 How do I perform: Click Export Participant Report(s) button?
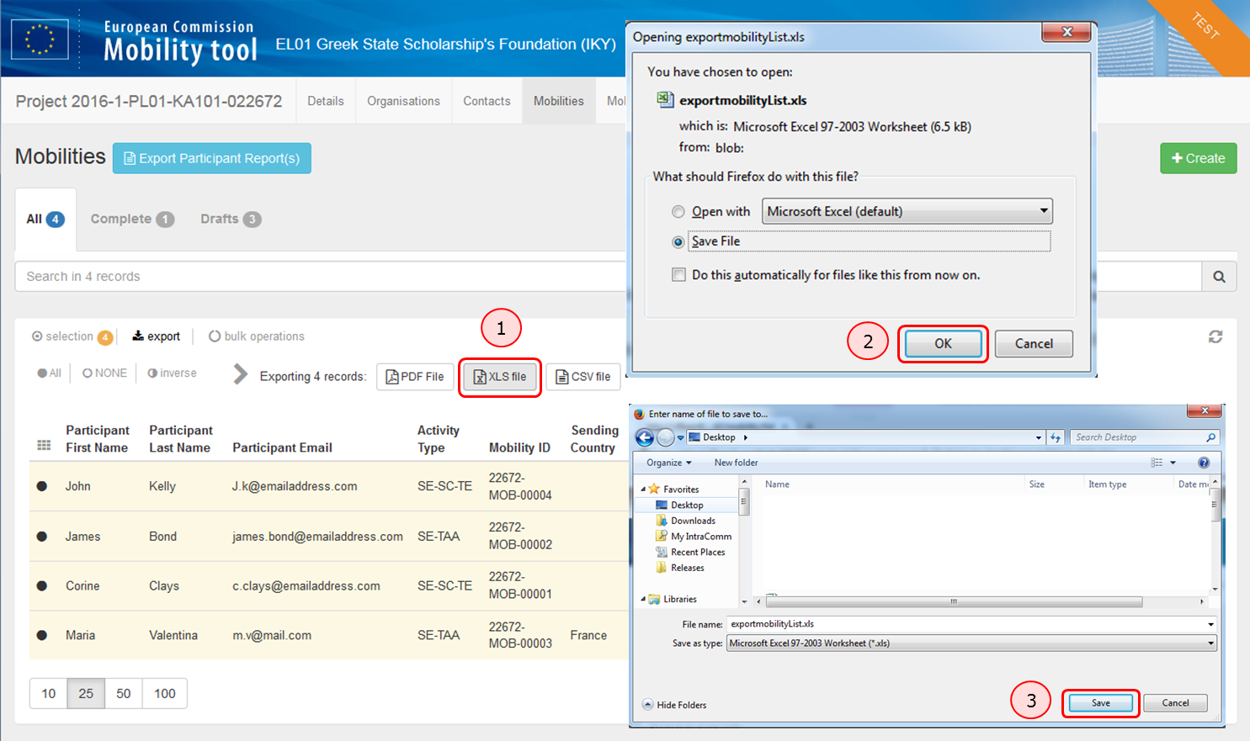[x=212, y=158]
